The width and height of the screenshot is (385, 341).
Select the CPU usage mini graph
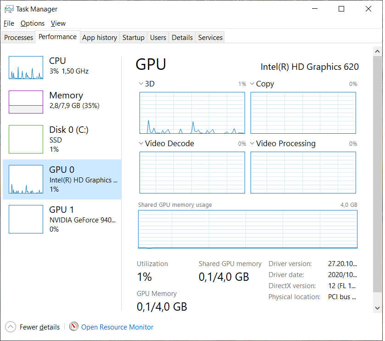pyautogui.click(x=26, y=68)
